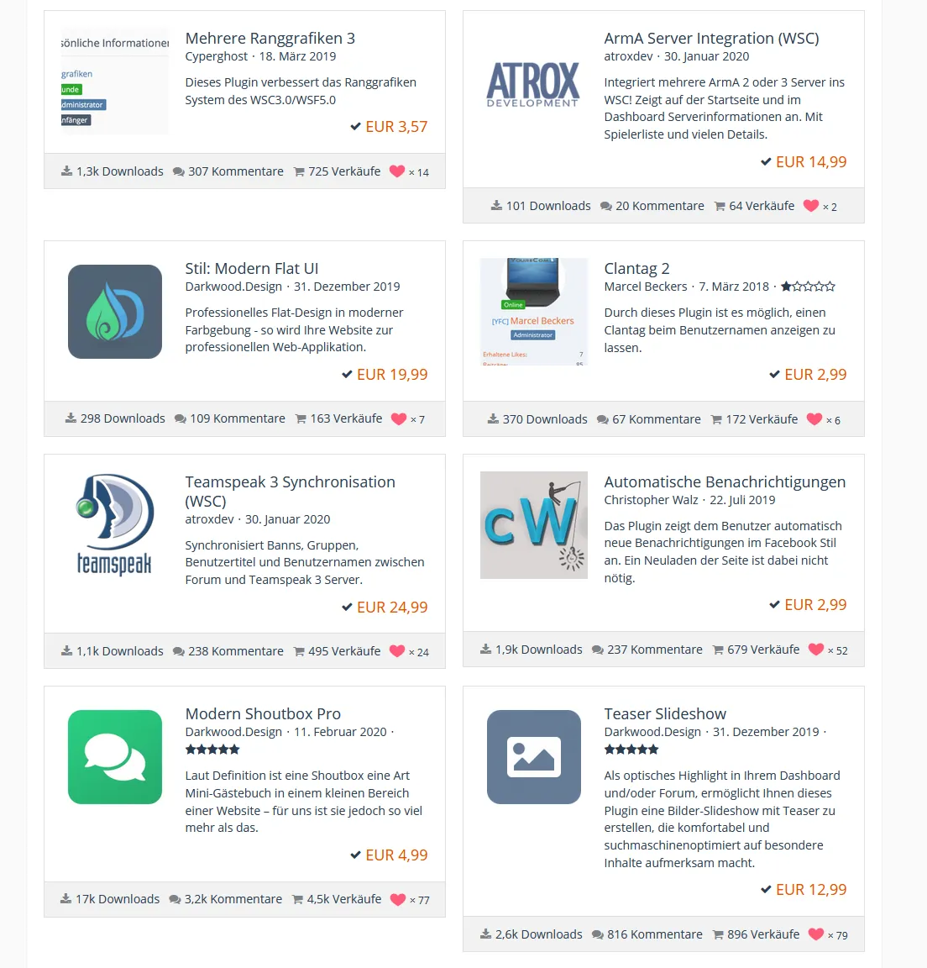Click the Stil: Modern Flat UI flame icon
The height and width of the screenshot is (968, 927).
[115, 312]
